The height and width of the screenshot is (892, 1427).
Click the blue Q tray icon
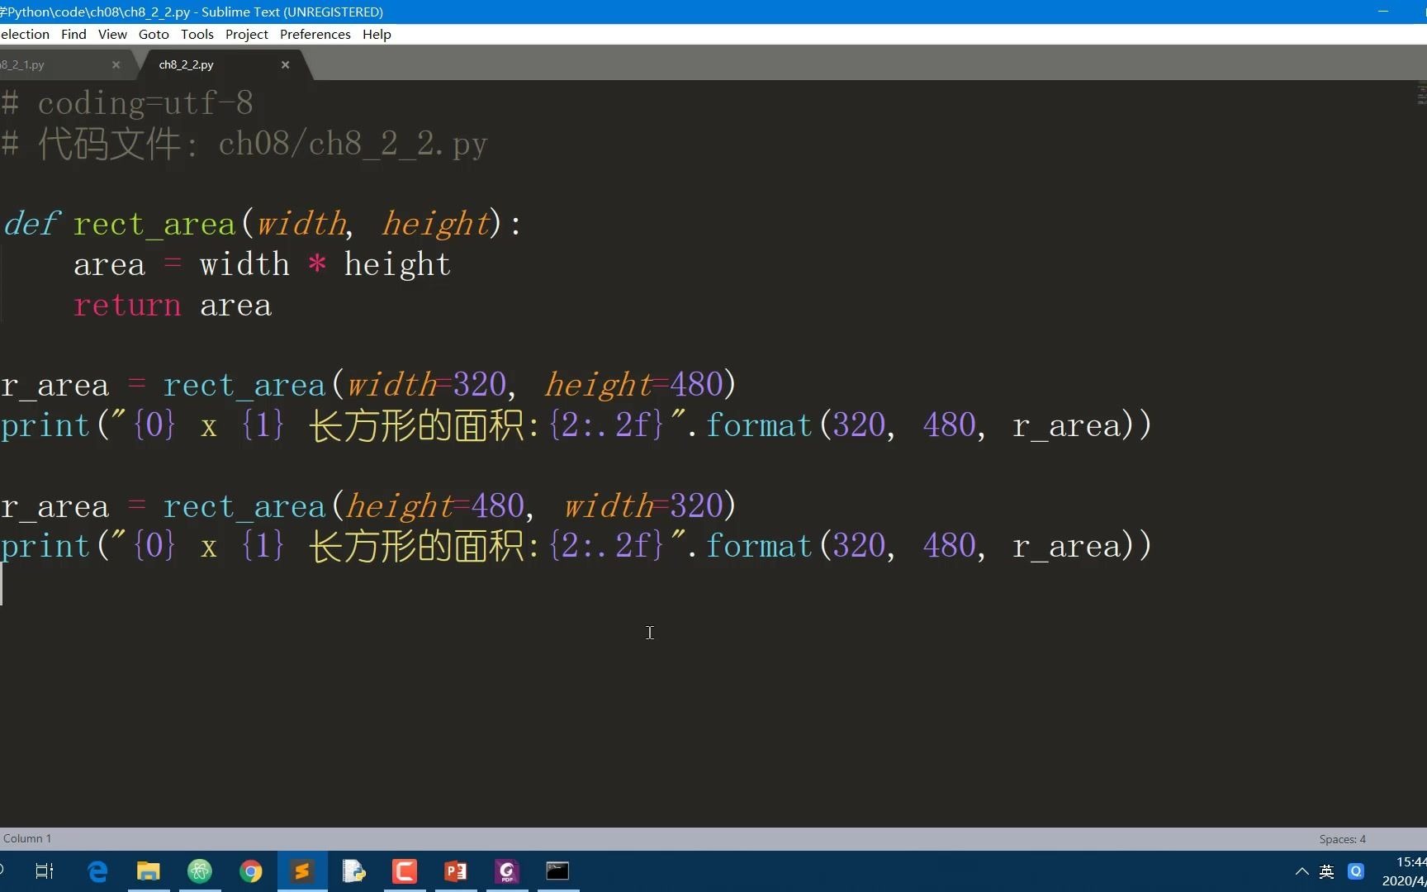point(1356,871)
